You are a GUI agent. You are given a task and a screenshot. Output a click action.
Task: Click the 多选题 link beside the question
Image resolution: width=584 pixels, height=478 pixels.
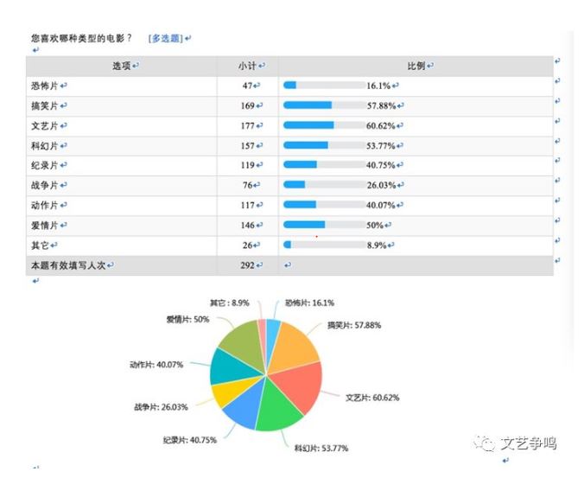[166, 39]
